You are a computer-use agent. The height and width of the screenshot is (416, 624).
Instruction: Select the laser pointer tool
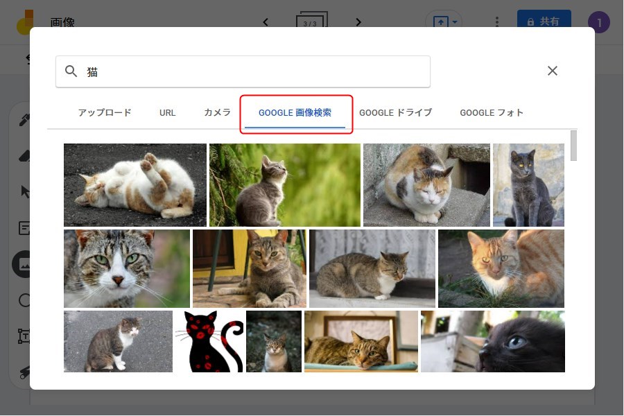[24, 372]
